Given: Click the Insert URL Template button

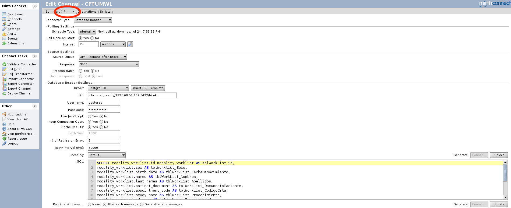Looking at the screenshot, I should click(x=148, y=88).
